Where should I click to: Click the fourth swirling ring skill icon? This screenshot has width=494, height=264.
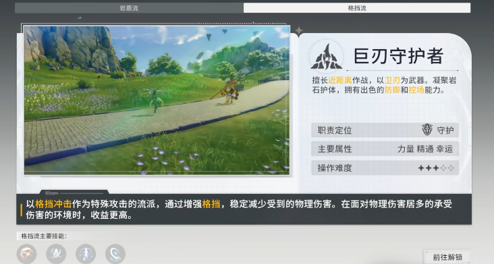pyautogui.click(x=115, y=254)
